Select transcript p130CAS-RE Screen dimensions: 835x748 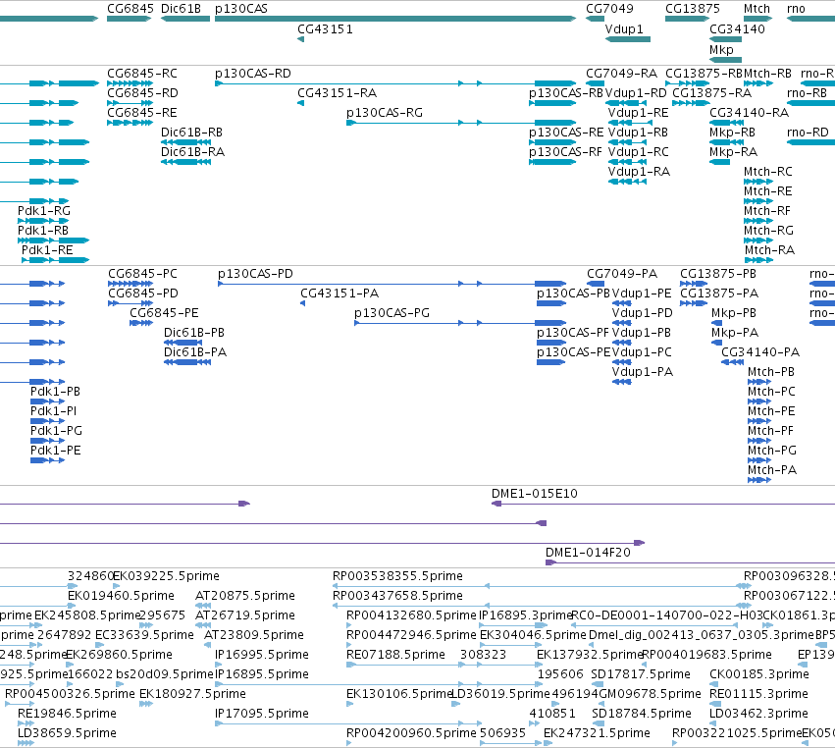[x=552, y=142]
